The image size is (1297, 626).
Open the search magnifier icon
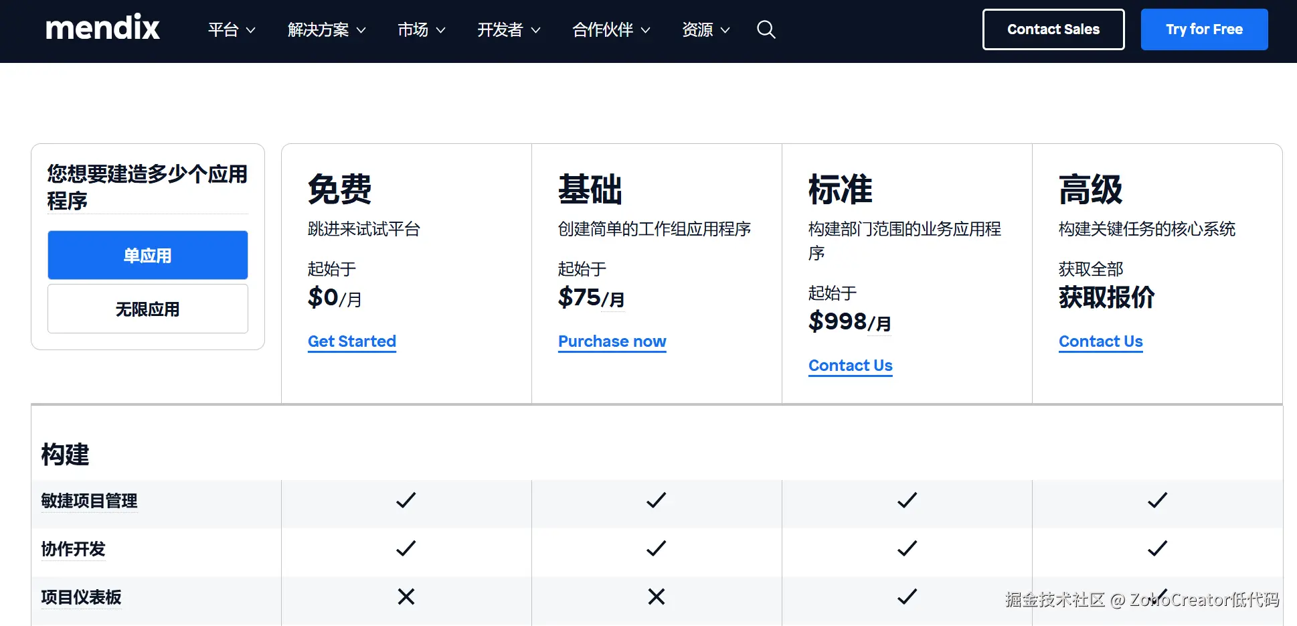click(766, 29)
